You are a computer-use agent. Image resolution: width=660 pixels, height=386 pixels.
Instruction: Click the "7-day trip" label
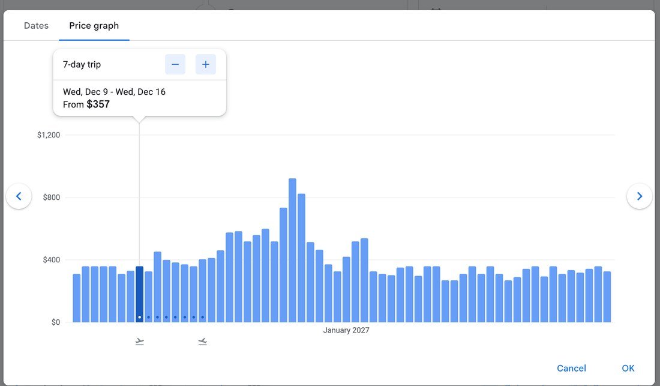[82, 64]
